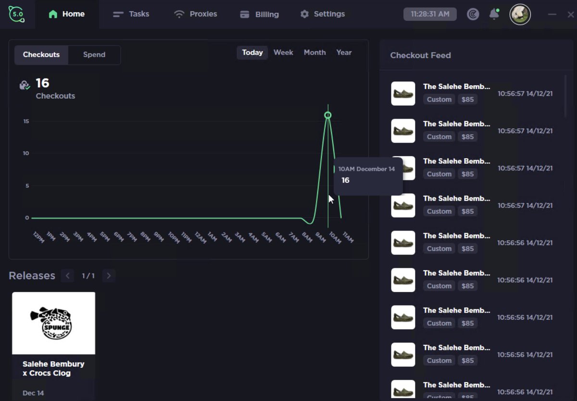The width and height of the screenshot is (577, 401).
Task: Open the Settings tab
Action: (323, 14)
